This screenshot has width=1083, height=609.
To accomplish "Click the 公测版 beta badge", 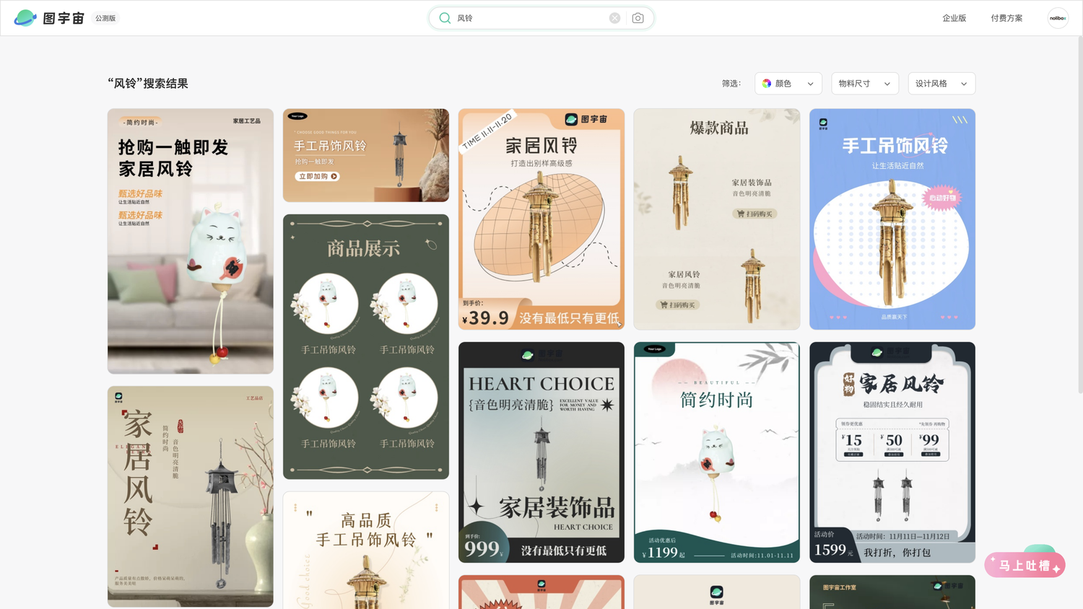I will (105, 18).
